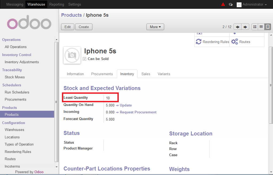Click the Update quantity link
273x175 pixels.
click(126, 105)
